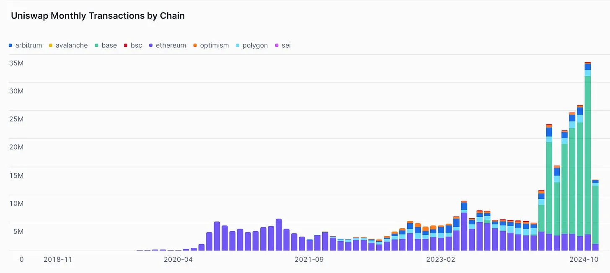Click the chart title Uniswap Monthly Transactions by Chain

[x=98, y=16]
